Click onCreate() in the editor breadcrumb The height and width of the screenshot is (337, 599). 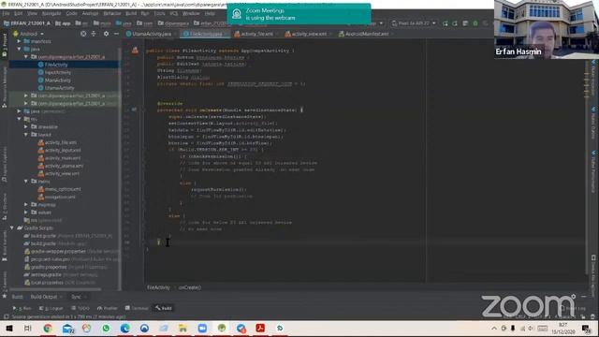point(190,287)
